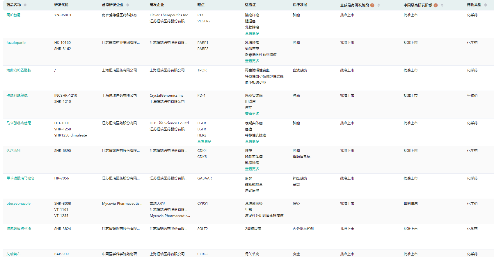
Task: Expand 查看更多 indications for 达尔西利
Action: tap(252, 169)
